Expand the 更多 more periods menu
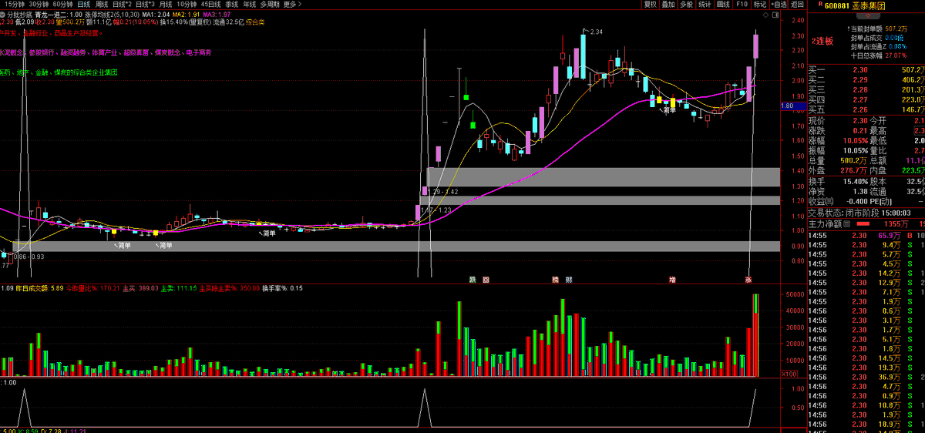 291,4
